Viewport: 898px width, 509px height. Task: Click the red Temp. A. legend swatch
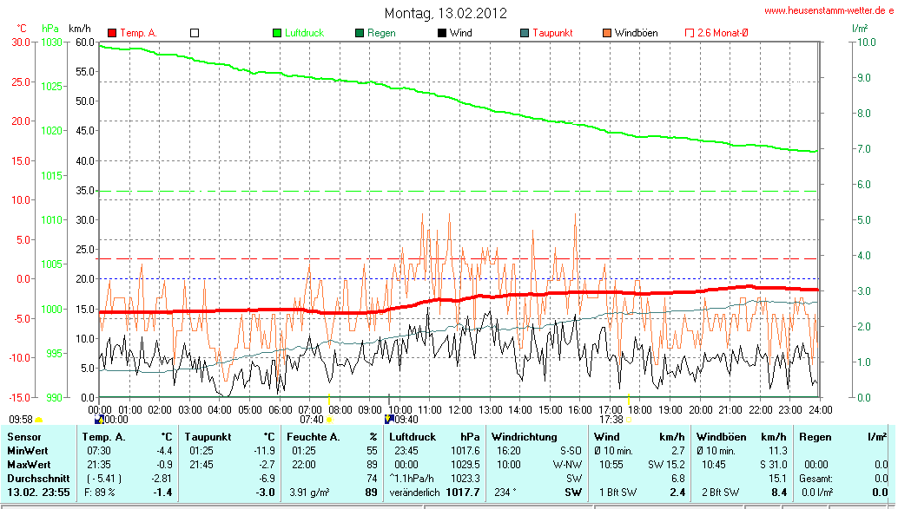pyautogui.click(x=112, y=33)
